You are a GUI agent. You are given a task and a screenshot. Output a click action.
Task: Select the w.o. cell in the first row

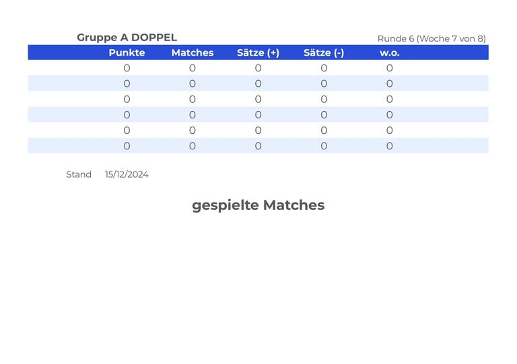pyautogui.click(x=389, y=68)
